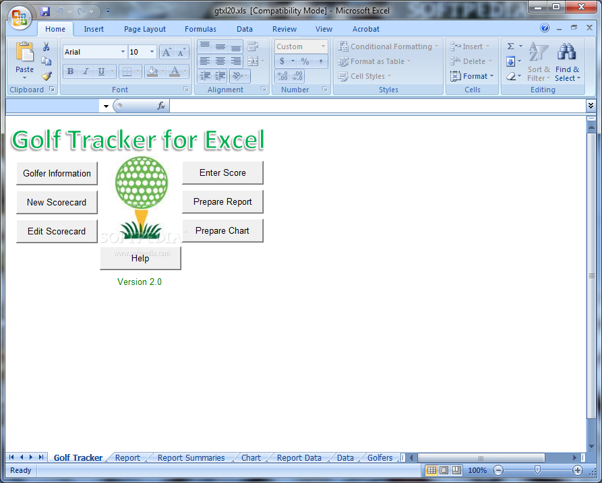Increase the indent

coord(220,76)
